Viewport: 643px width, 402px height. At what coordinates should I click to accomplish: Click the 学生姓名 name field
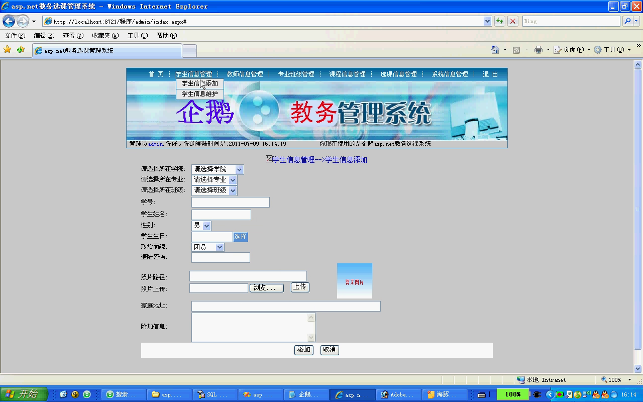click(221, 215)
